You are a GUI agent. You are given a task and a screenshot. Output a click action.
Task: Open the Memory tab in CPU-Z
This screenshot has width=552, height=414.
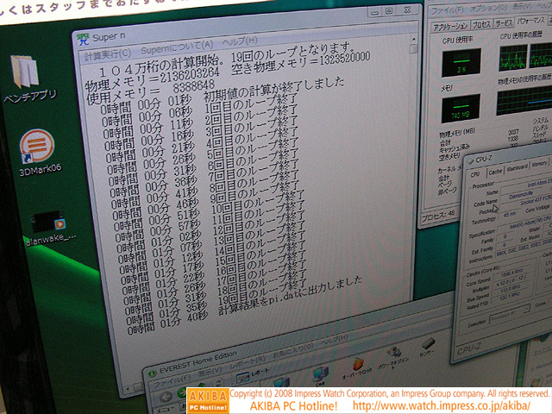[x=540, y=163]
